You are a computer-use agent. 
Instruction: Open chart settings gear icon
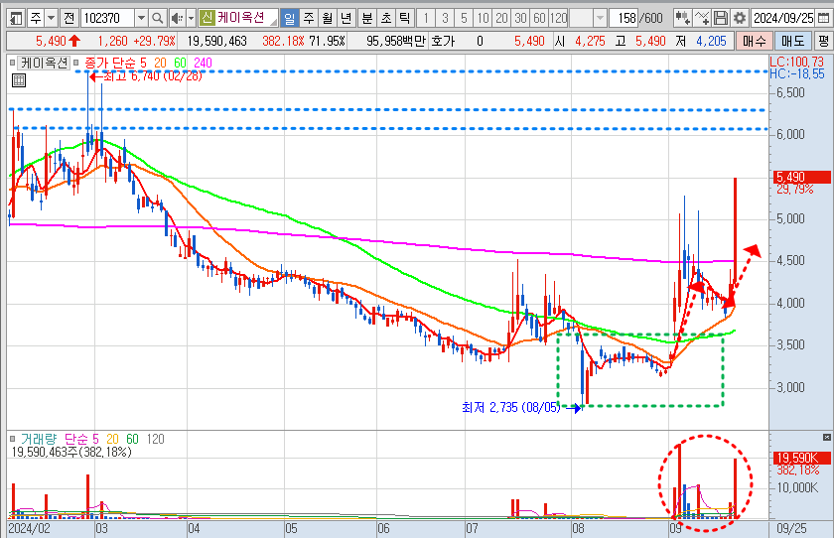tap(740, 19)
